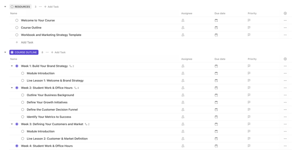This screenshot has height=150, width=300.
Task: Assign someone to Define Your Growth Initiatives
Action: click(x=183, y=102)
